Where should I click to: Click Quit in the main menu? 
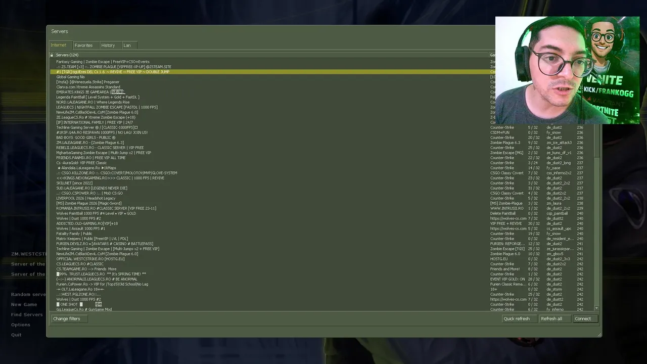[x=16, y=335]
